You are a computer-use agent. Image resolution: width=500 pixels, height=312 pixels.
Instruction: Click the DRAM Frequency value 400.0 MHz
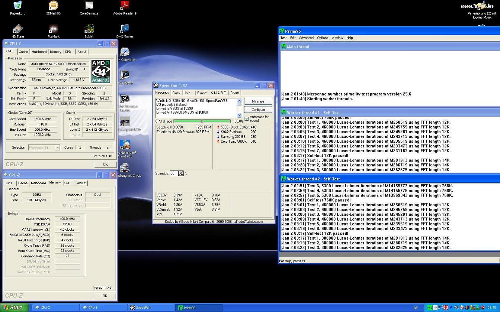pos(67,219)
